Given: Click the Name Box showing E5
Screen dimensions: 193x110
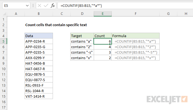Looking at the screenshot, I should [x=13, y=5].
